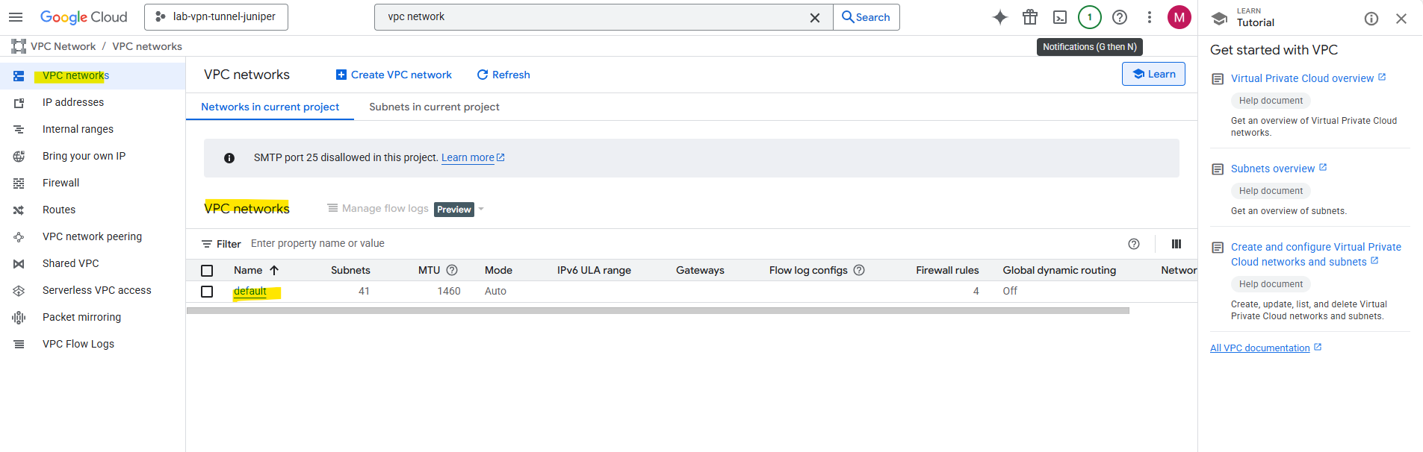This screenshot has width=1423, height=452.
Task: Open column display options icon
Action: pyautogui.click(x=1176, y=244)
